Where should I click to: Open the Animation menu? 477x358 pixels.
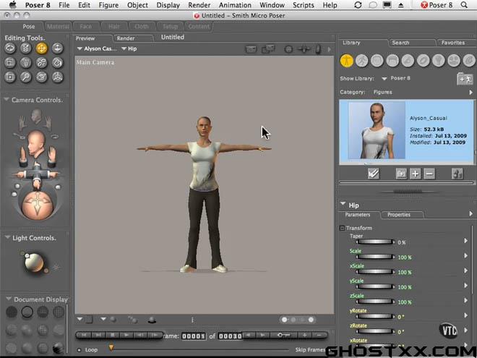pos(235,5)
